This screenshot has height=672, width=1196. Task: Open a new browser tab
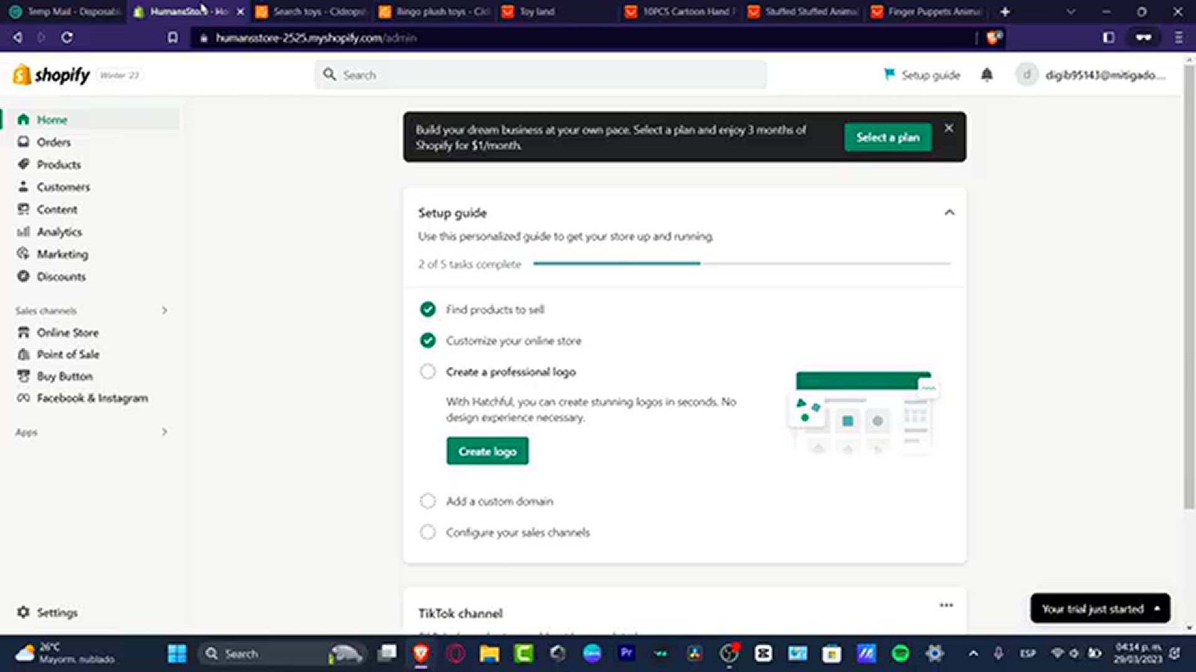pyautogui.click(x=1005, y=11)
